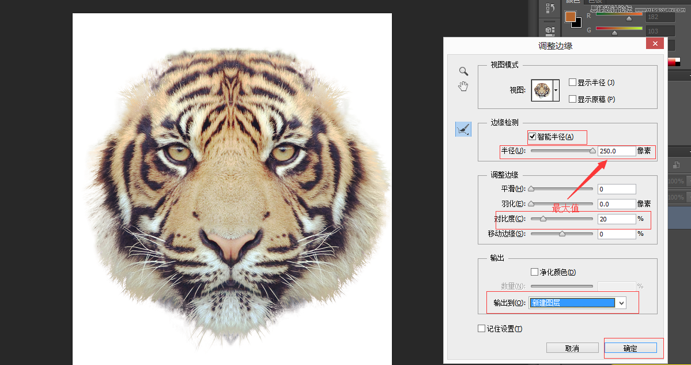Click the 调整边缘 dialog title
Viewport: 691px width, 365px height.
tap(555, 46)
